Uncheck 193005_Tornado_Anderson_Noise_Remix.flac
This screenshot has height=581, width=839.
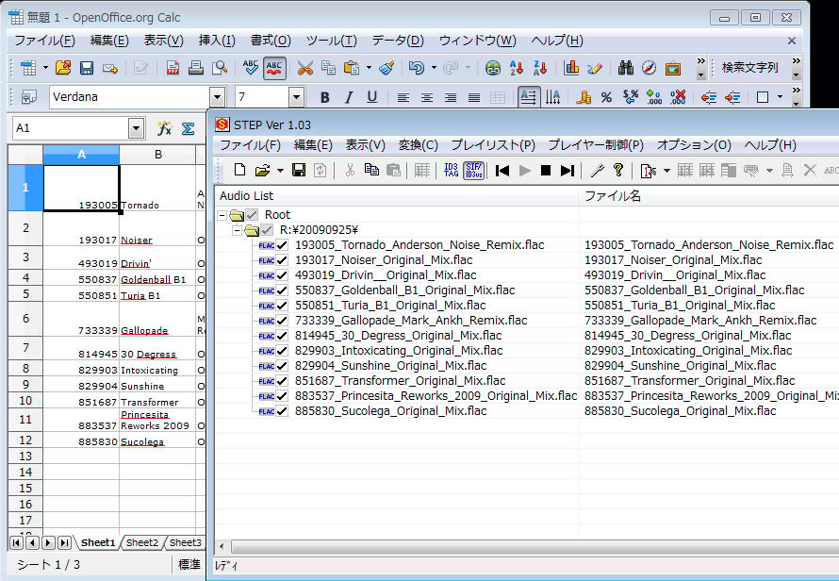coord(282,245)
